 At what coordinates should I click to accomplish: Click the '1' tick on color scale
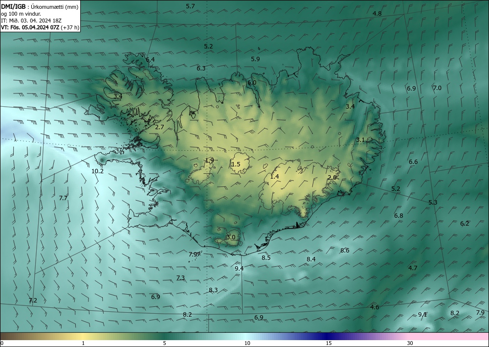tap(83, 343)
